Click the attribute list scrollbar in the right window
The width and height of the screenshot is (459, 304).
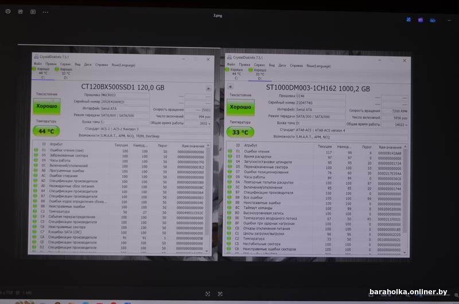click(x=405, y=190)
